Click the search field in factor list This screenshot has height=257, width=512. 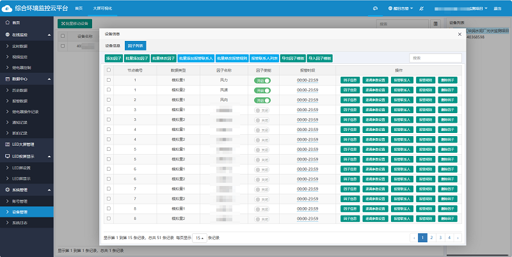pyautogui.click(x=435, y=58)
